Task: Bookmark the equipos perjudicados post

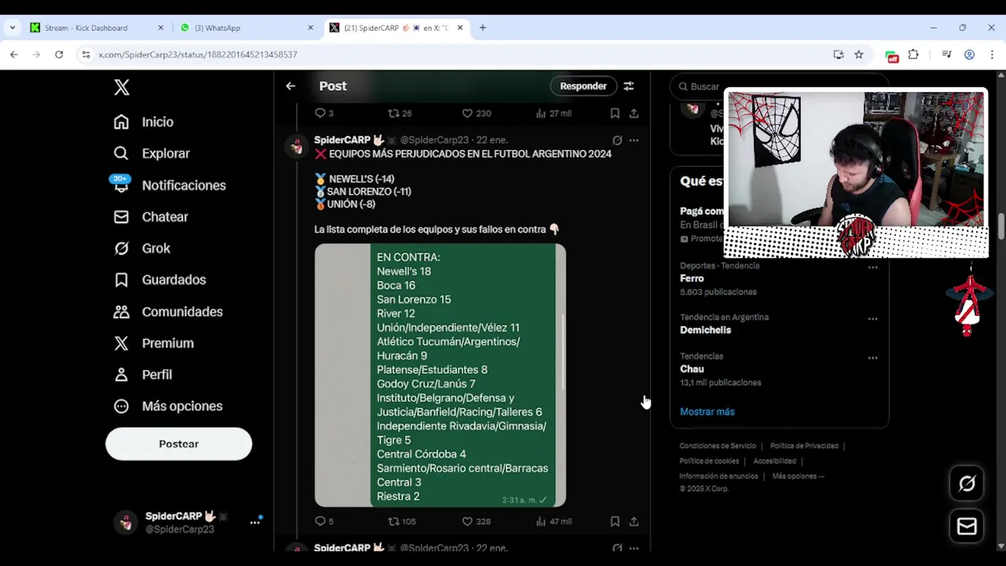Action: (x=615, y=521)
